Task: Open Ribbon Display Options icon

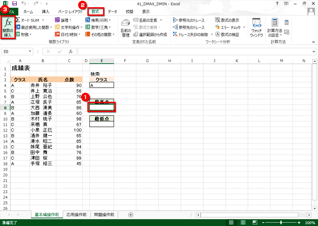Action: tap(286, 3)
